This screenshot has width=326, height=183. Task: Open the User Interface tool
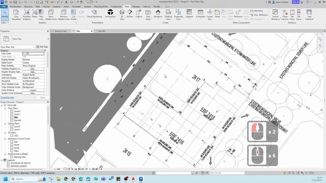click(309, 15)
